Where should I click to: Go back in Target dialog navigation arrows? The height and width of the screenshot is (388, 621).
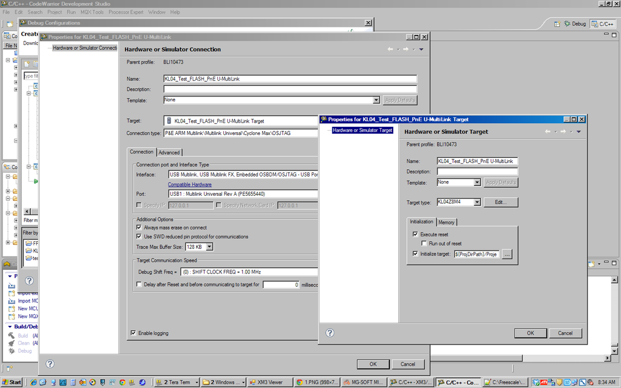click(x=548, y=131)
